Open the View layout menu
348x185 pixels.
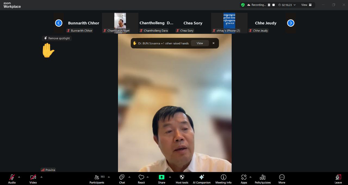(x=306, y=5)
